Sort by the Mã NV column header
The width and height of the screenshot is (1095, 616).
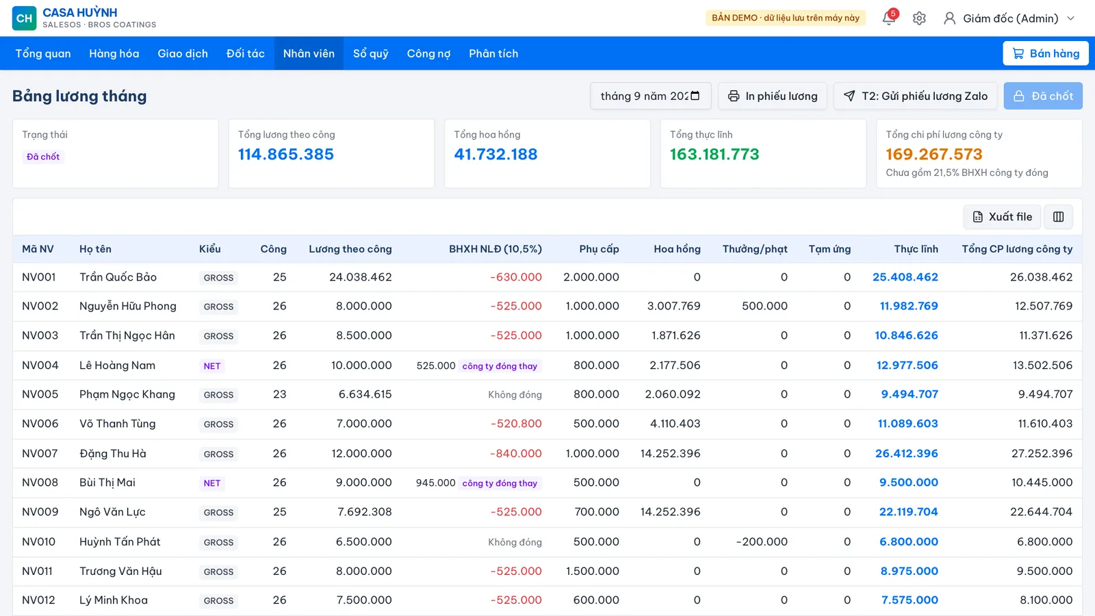pos(38,249)
